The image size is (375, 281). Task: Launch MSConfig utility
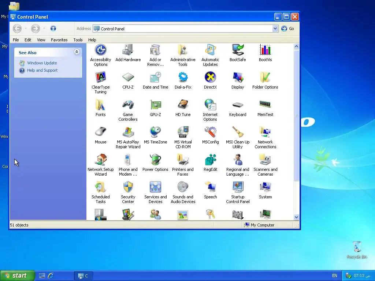coord(210,135)
